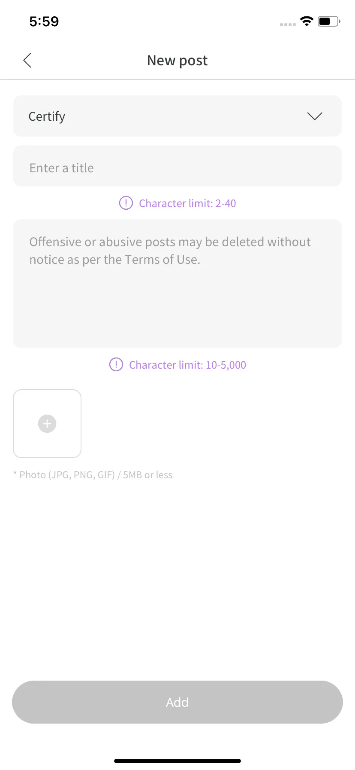Viewport: 355px width, 770px height.
Task: Click the 'Character limit: 10-5,000' hint text
Action: point(187,365)
